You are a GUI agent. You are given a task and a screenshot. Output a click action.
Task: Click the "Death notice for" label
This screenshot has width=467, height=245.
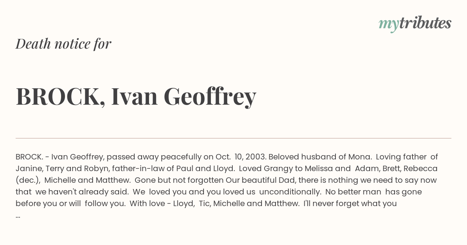(63, 44)
